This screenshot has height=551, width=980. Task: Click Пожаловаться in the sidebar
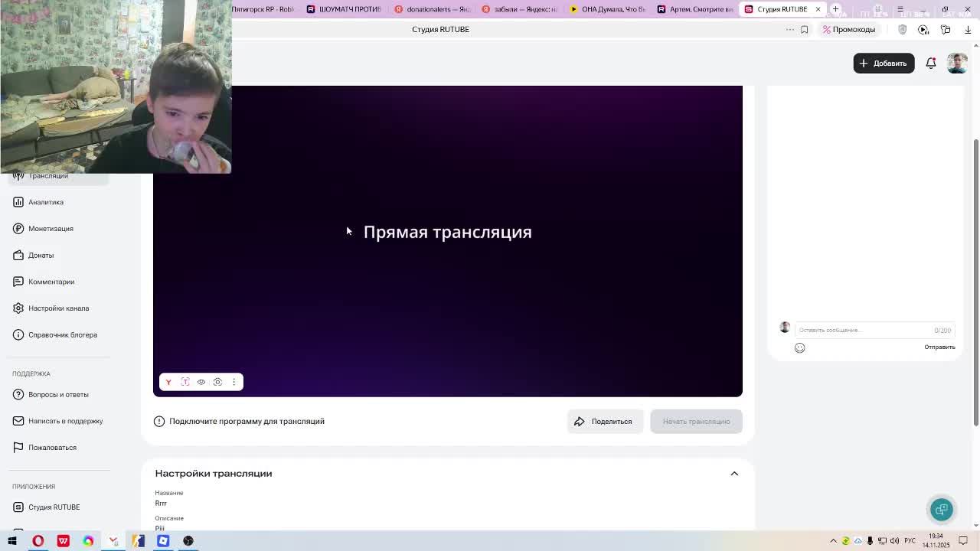click(x=52, y=448)
